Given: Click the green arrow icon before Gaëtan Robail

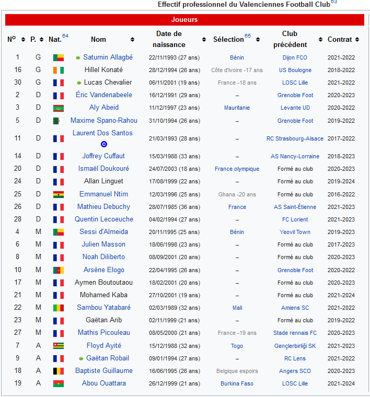Looking at the screenshot, I should 81,358.
